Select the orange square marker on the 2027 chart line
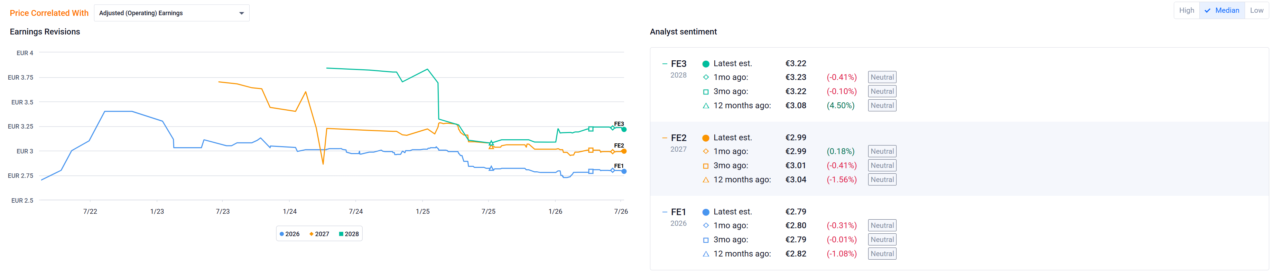 point(591,150)
